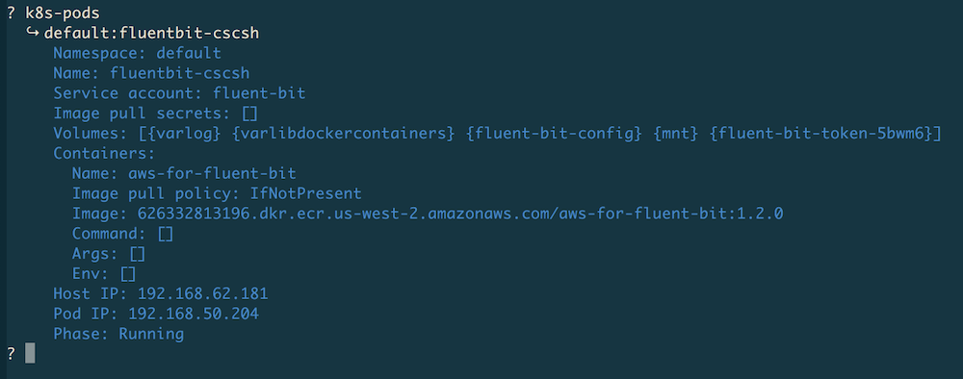
Task: Select the fluent-bit service account value
Action: 258,93
